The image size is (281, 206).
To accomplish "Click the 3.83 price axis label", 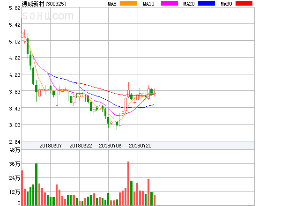I will point(15,92).
